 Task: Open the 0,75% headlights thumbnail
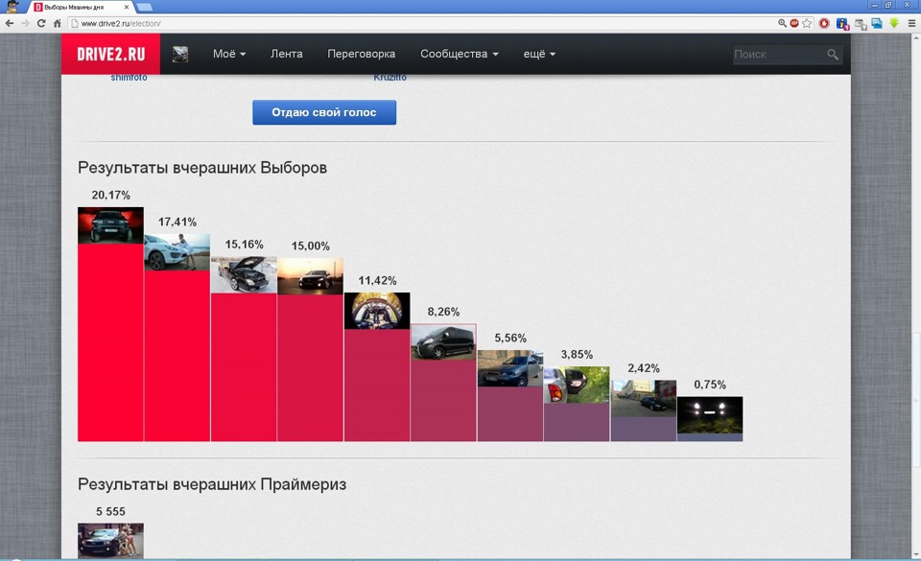point(710,415)
